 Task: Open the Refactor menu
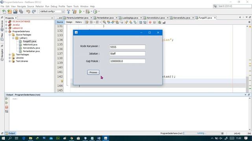(x=39, y=6)
